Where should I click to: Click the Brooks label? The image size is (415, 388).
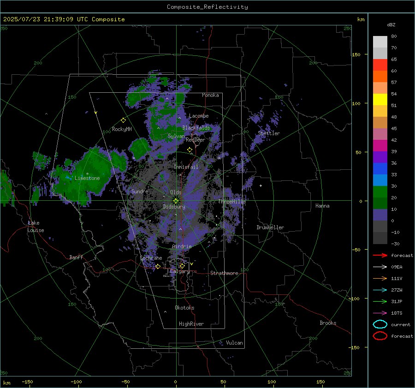click(x=328, y=323)
